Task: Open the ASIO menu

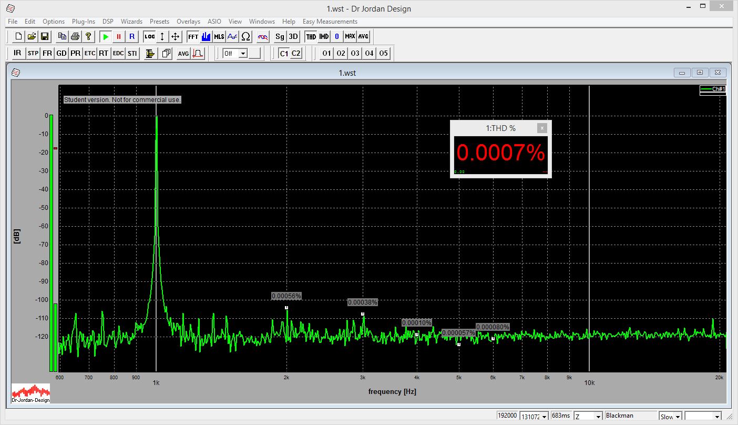Action: (x=214, y=22)
